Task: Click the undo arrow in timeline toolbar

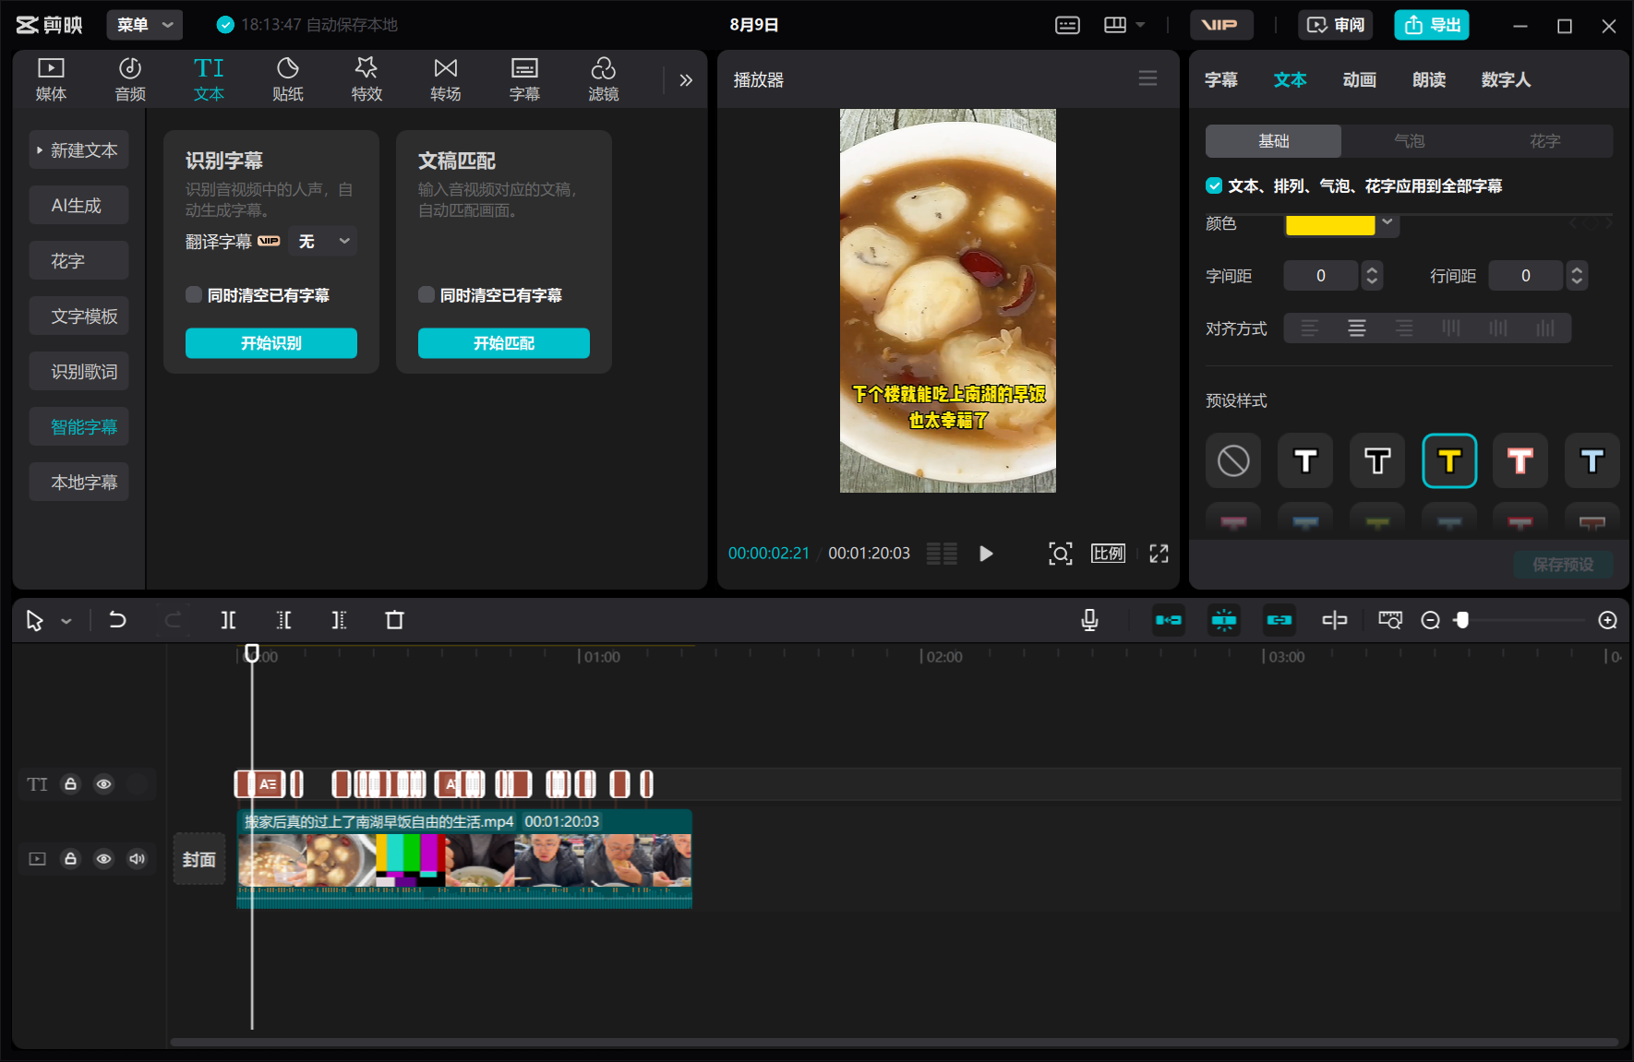Action: click(x=117, y=620)
